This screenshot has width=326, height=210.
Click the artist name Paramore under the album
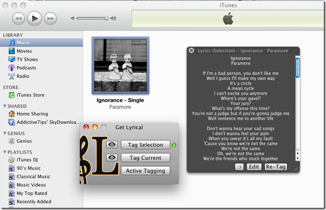pyautogui.click(x=120, y=107)
